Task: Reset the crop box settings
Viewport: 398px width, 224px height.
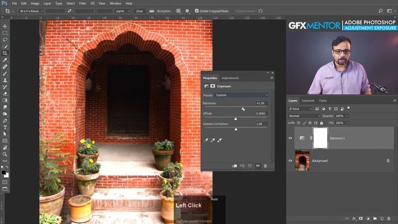Action: [x=261, y=11]
